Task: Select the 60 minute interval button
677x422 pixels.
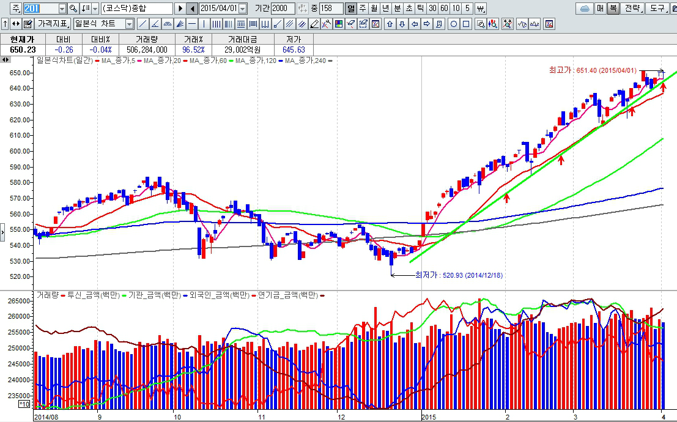Action: point(444,9)
